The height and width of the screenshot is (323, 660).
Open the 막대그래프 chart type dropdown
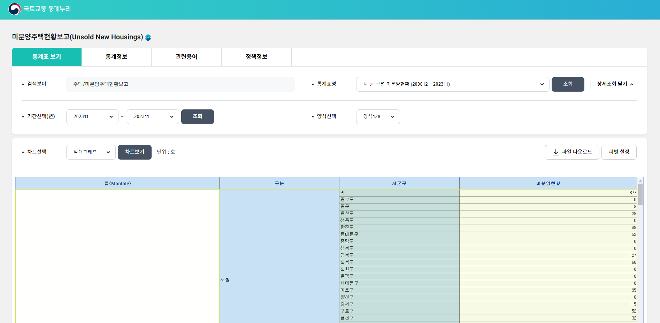point(91,152)
